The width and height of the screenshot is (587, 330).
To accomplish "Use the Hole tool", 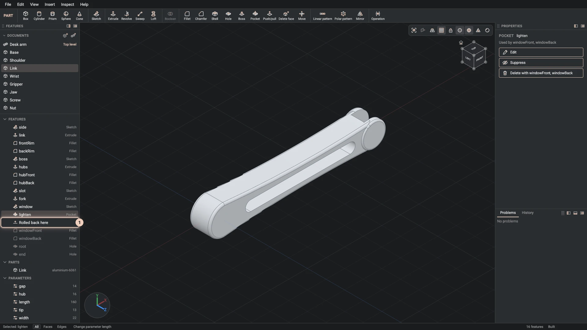I will click(x=228, y=16).
